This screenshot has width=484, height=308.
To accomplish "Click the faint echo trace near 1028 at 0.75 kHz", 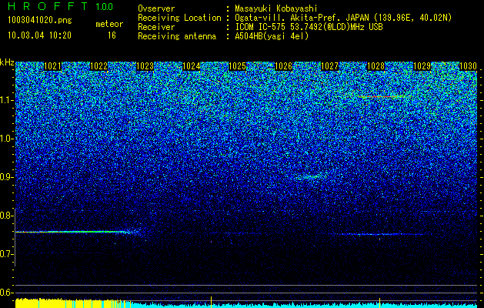I will tap(382, 234).
